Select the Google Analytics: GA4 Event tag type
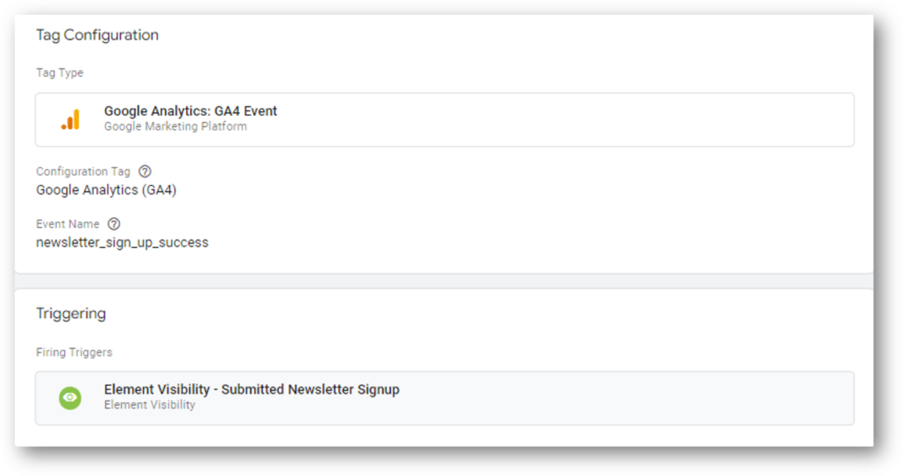The width and height of the screenshot is (903, 476). (x=444, y=120)
